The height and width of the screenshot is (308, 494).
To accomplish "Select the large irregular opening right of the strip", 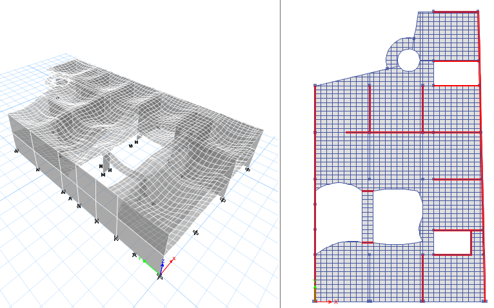I will tap(397, 217).
